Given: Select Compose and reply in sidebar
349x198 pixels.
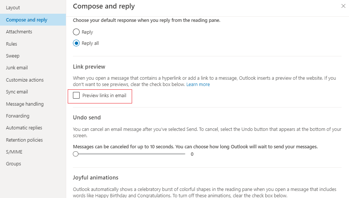Looking at the screenshot, I should pos(26,20).
